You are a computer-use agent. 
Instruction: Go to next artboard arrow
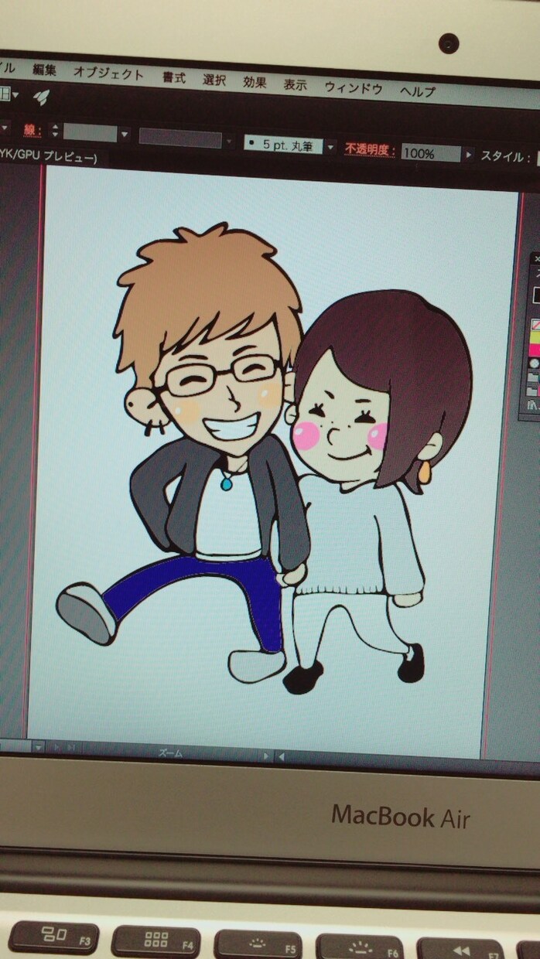(56, 748)
